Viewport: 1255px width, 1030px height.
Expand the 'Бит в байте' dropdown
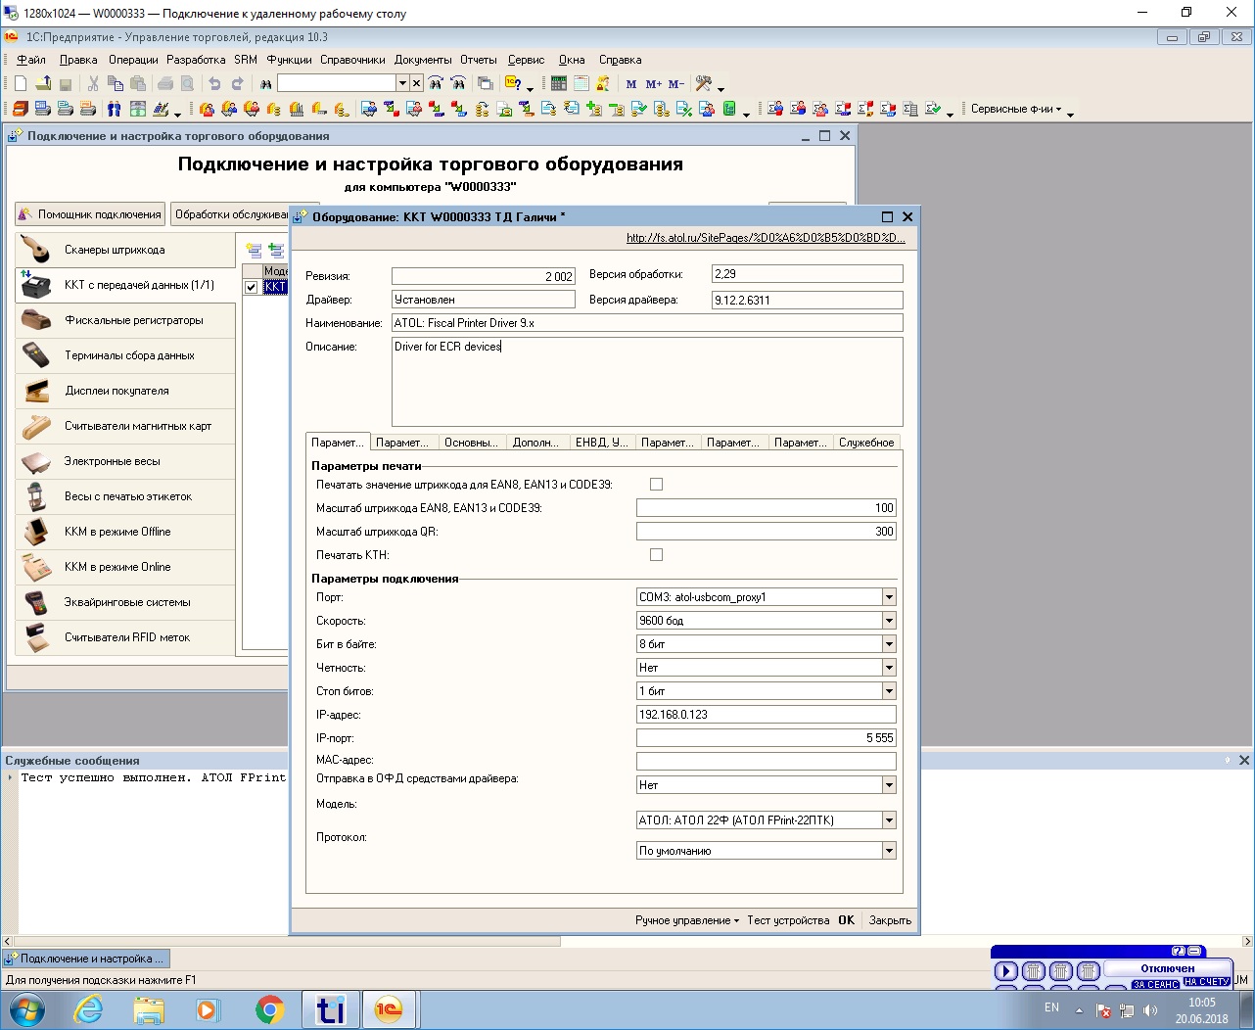tap(889, 644)
